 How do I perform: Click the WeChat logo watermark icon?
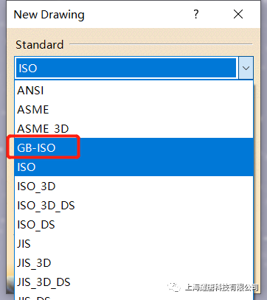coord(174,287)
